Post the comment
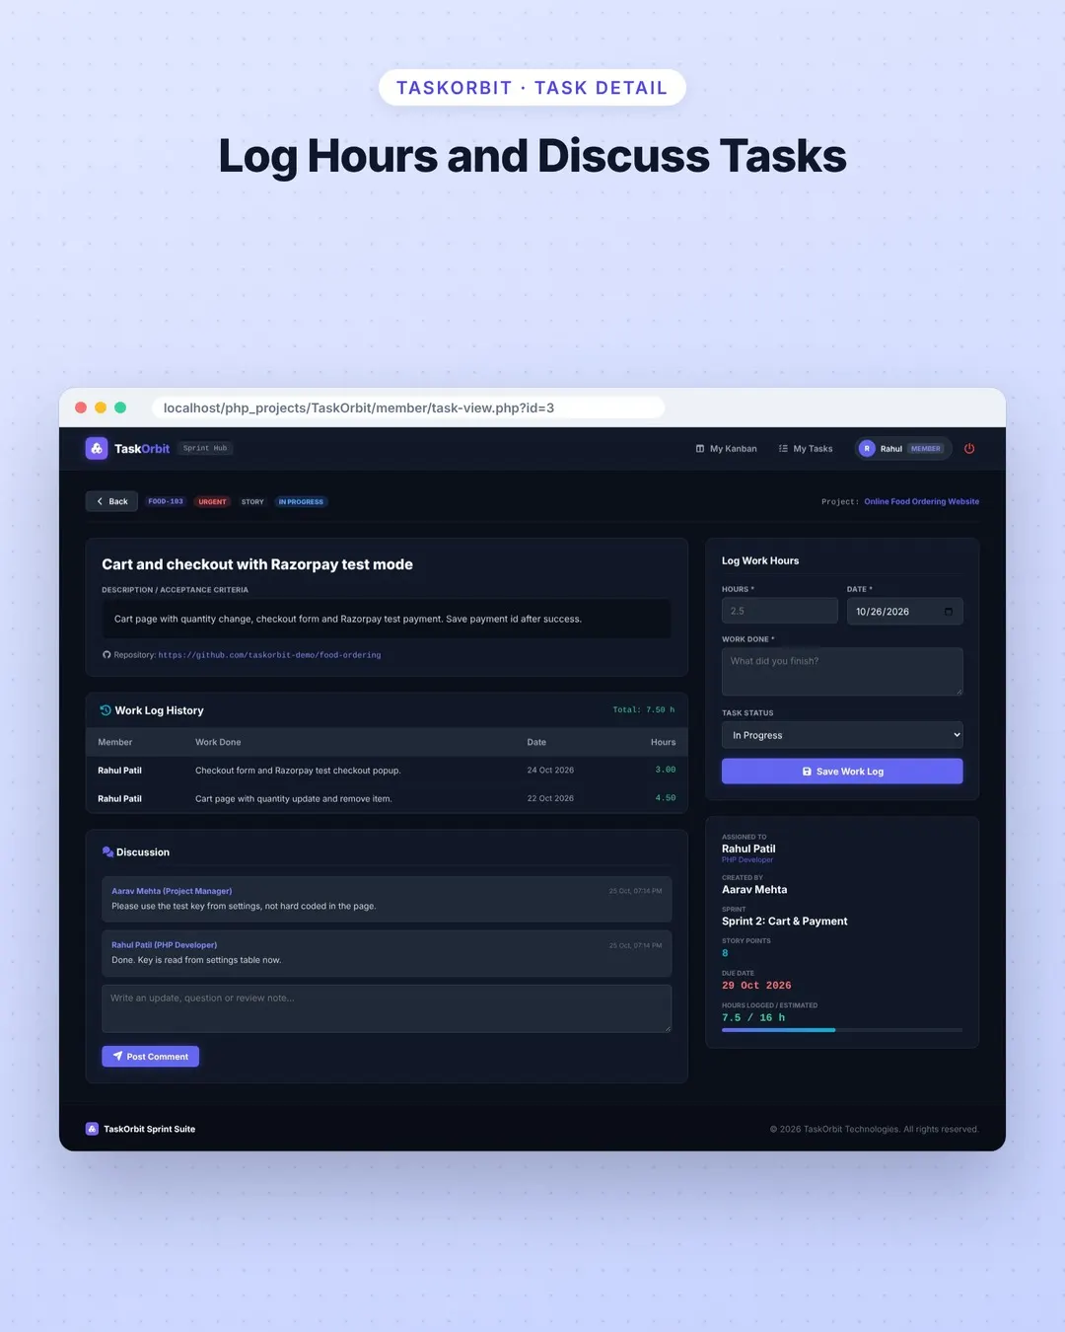The height and width of the screenshot is (1332, 1065). [x=151, y=1057]
